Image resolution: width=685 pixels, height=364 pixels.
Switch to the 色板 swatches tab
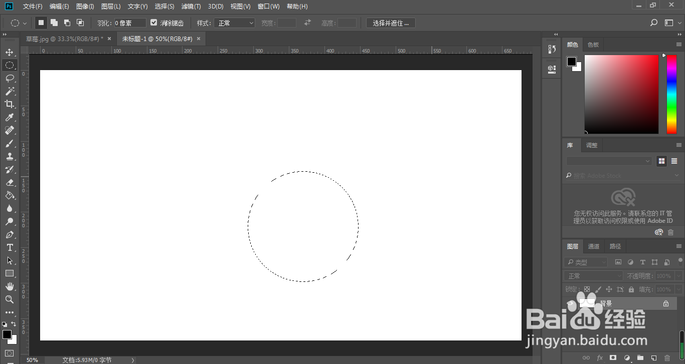pos(593,45)
